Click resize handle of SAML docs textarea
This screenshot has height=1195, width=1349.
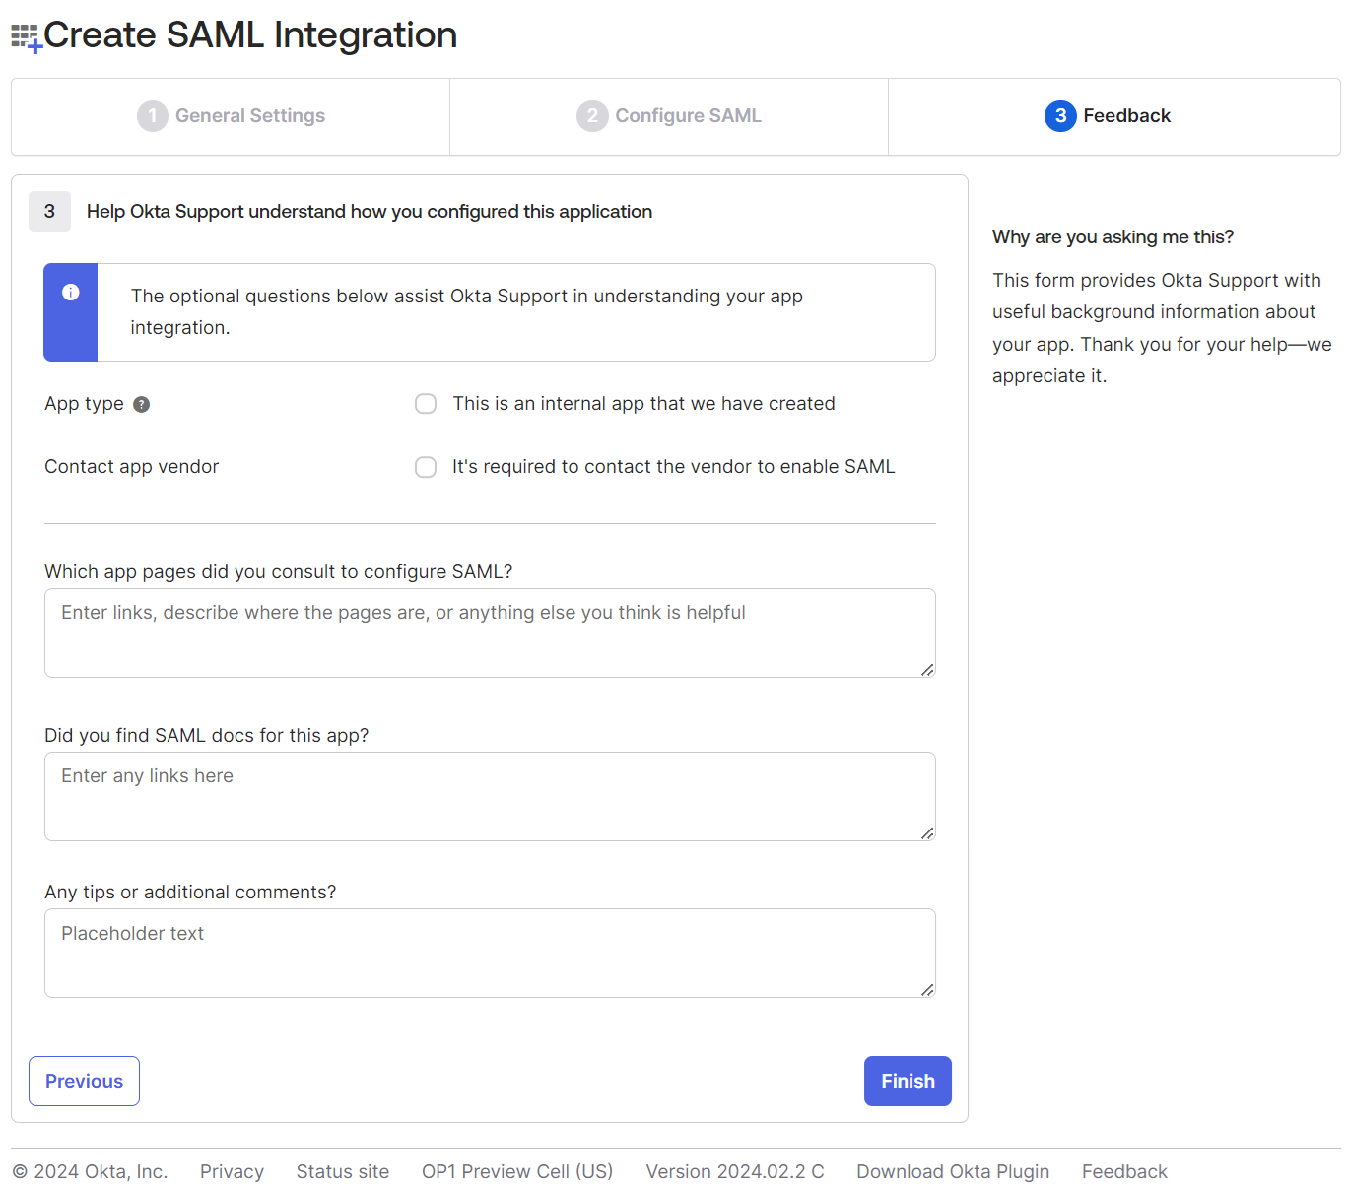click(926, 833)
